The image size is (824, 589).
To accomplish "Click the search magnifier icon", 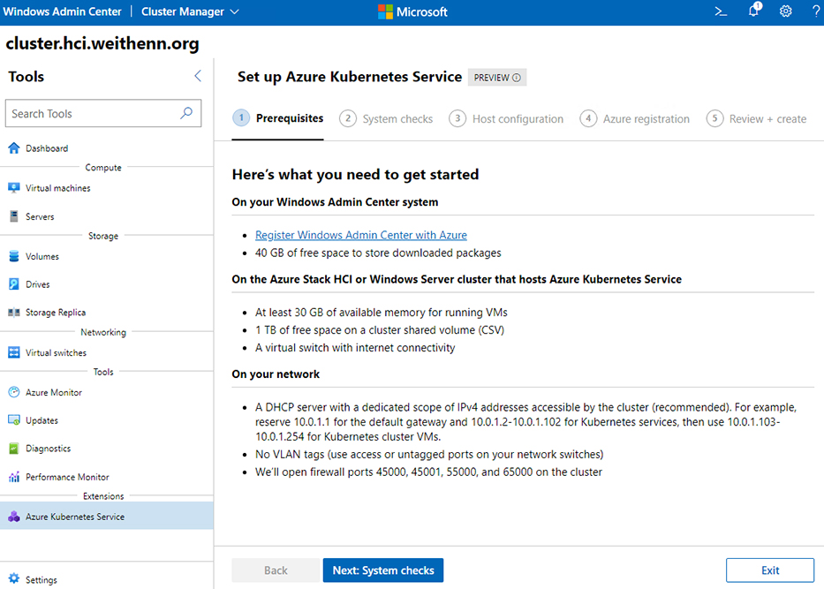I will tap(186, 113).
